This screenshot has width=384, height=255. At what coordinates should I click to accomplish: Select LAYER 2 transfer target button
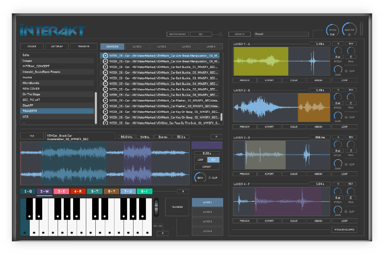pyautogui.click(x=207, y=212)
